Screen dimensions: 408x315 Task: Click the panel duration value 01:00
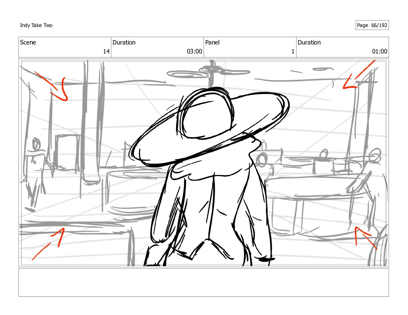[x=379, y=51]
